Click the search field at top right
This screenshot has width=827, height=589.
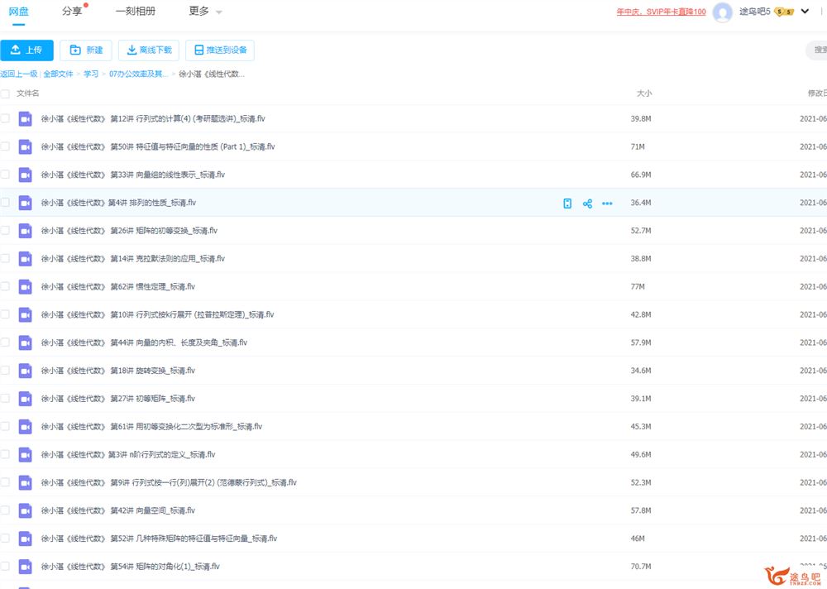click(817, 50)
